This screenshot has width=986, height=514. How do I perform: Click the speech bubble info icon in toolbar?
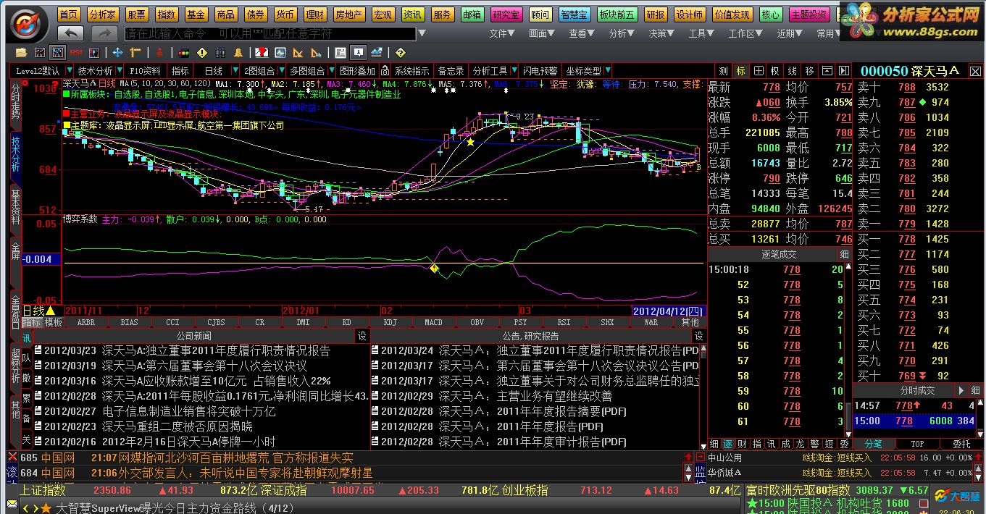[x=358, y=53]
